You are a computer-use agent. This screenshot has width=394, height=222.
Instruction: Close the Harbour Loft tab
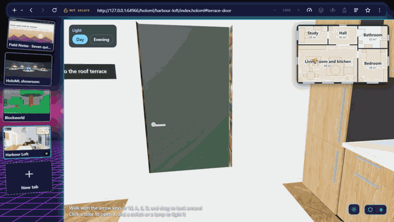(x=47, y=154)
